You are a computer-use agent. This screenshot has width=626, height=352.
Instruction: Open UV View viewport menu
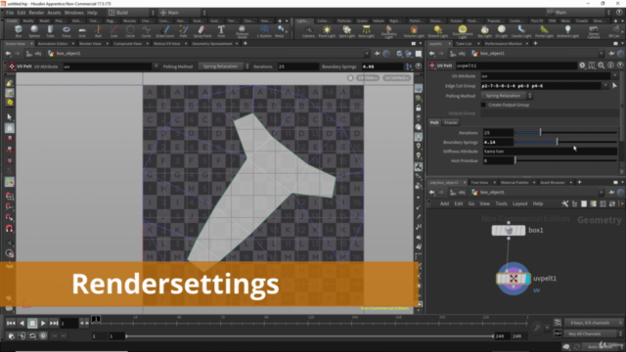[368, 78]
